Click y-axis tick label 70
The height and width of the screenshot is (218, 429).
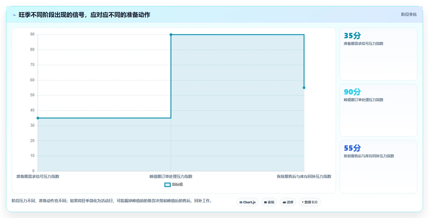pos(32,65)
